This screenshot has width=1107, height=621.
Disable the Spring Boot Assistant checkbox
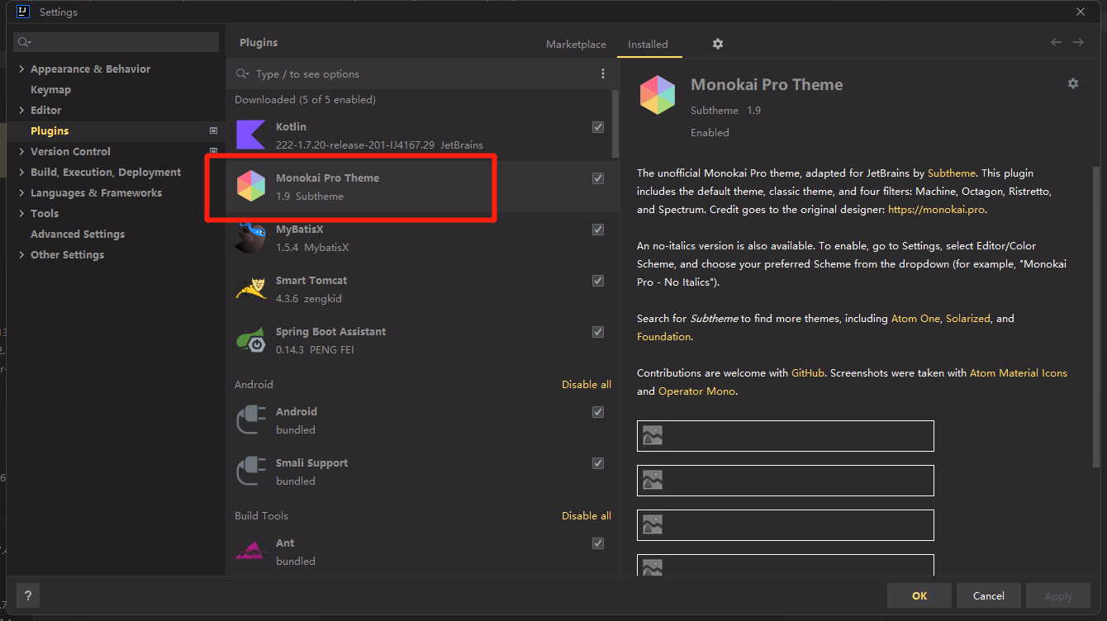coord(598,332)
